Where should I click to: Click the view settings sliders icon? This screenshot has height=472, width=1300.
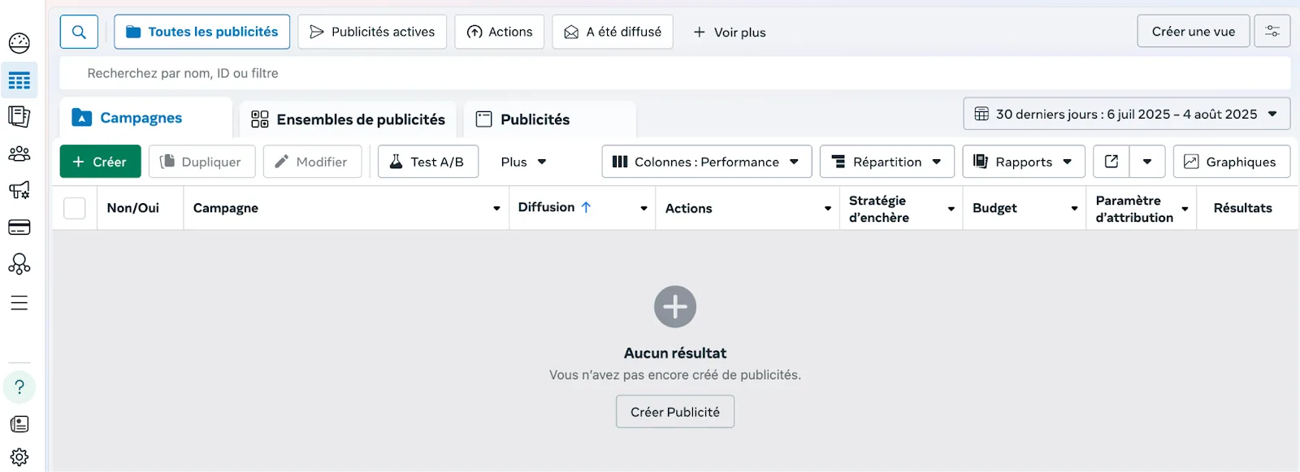coord(1272,32)
